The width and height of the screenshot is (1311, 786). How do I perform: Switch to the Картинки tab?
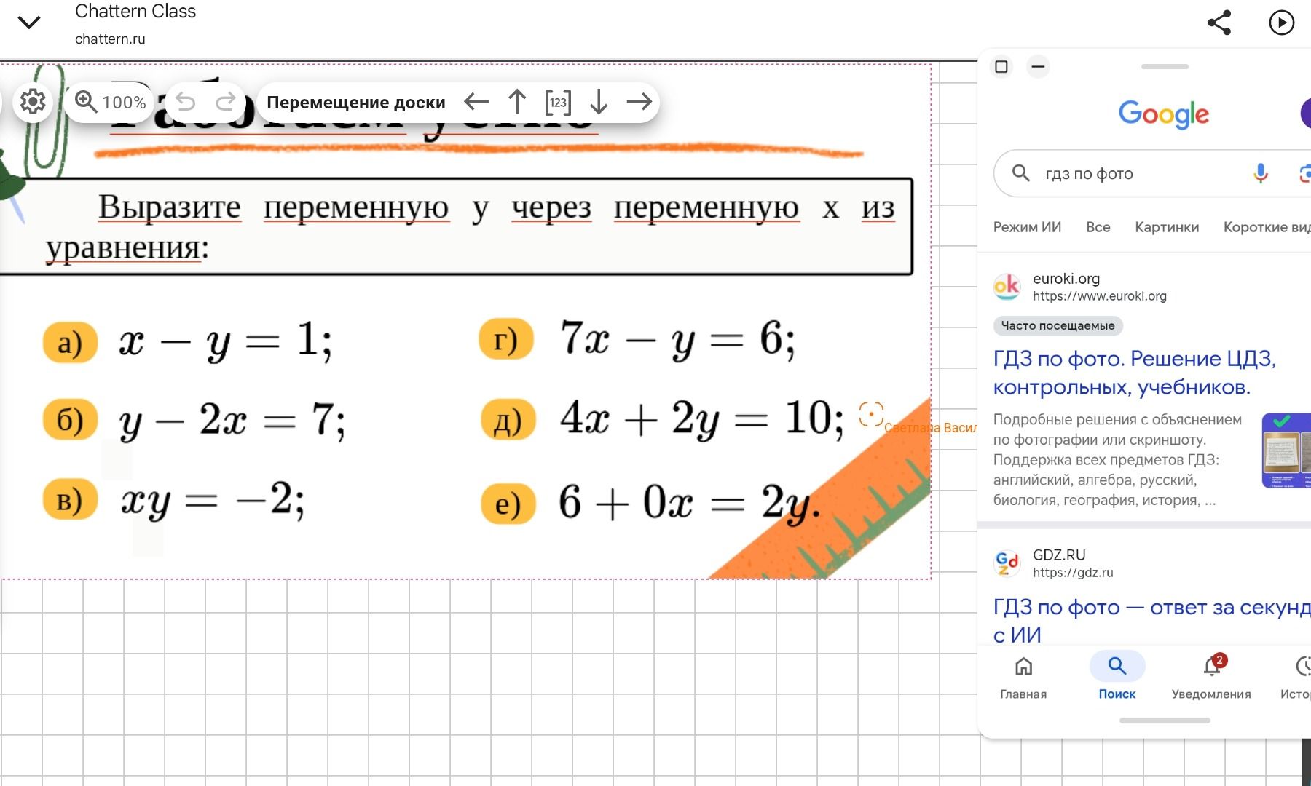(x=1167, y=227)
